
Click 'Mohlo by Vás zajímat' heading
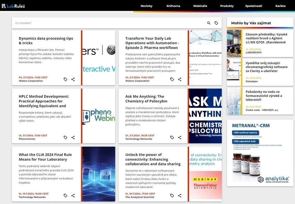click(x=251, y=23)
